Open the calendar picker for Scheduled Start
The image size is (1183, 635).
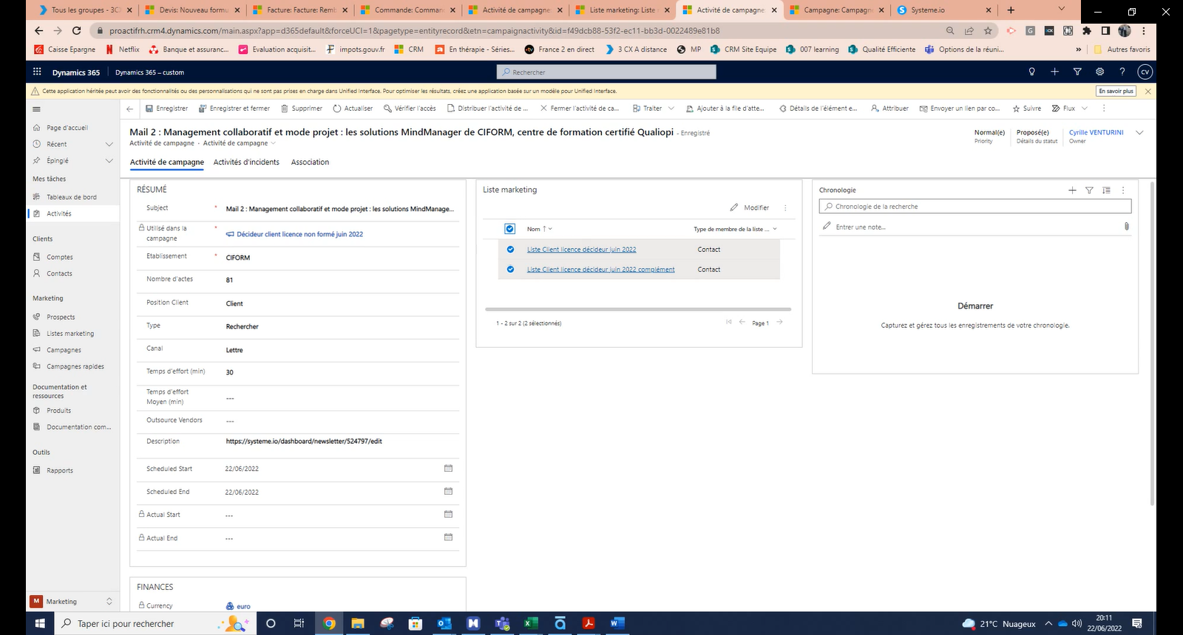click(448, 468)
